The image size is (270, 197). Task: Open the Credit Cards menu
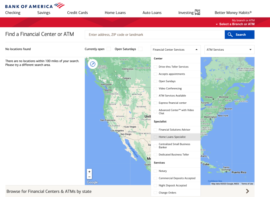click(x=77, y=13)
